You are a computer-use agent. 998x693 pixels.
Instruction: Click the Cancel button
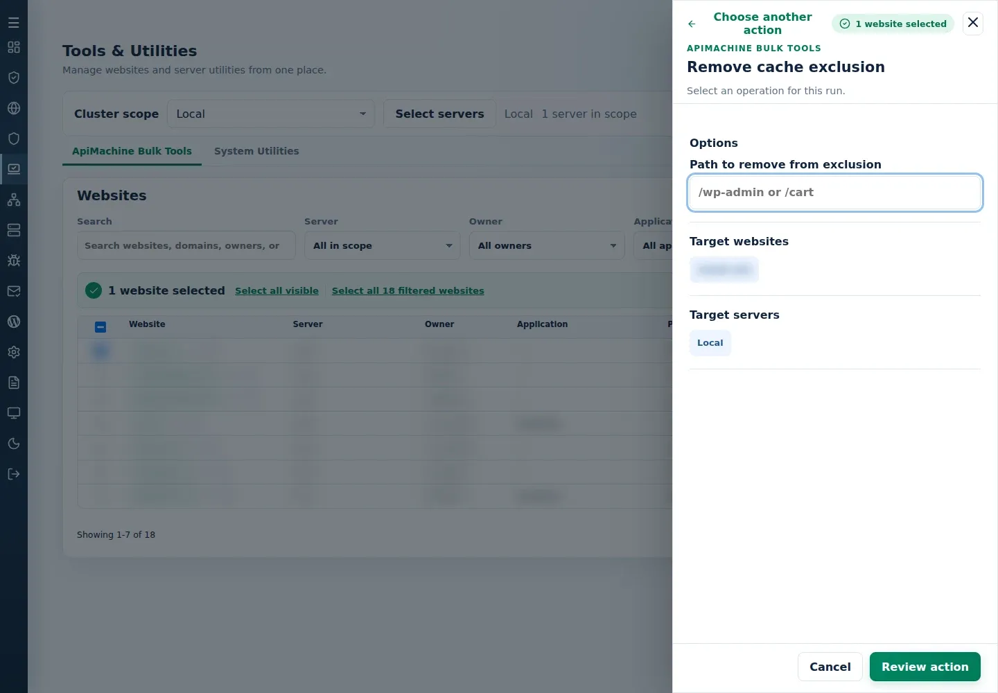pos(830,667)
